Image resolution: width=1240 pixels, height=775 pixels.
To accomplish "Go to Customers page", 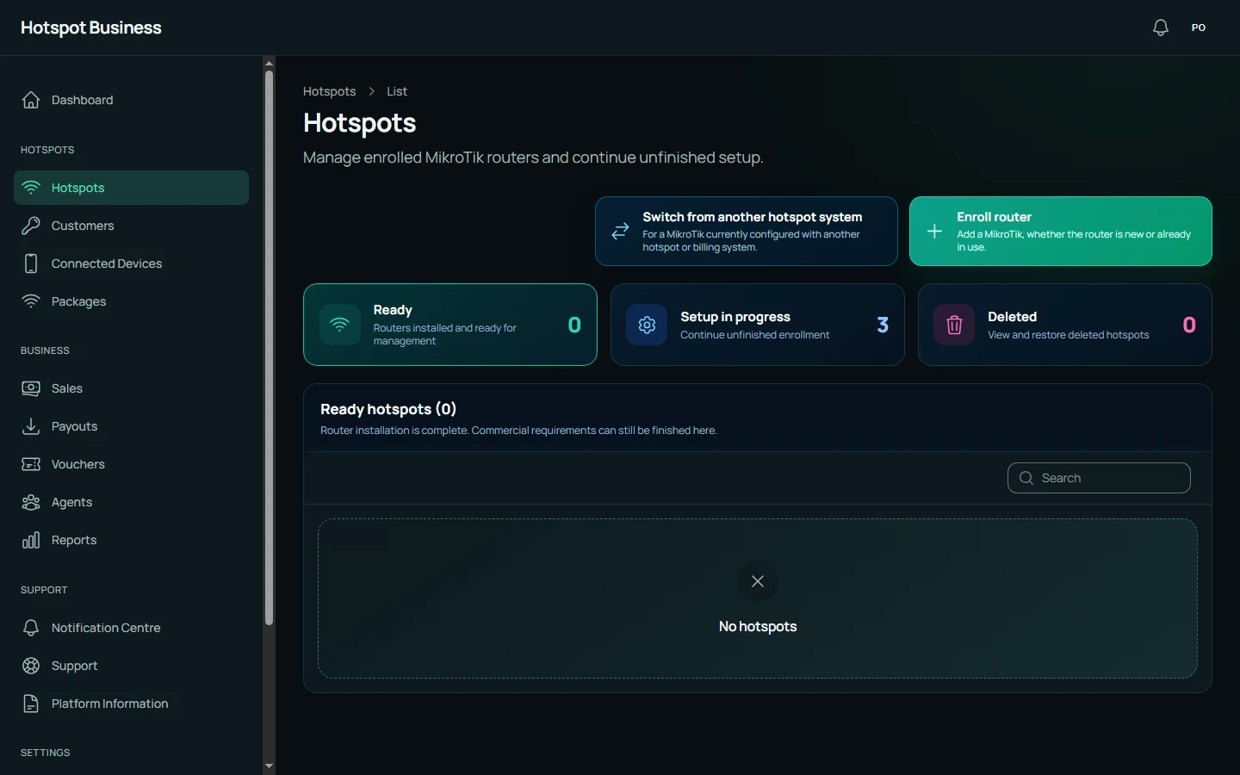I will click(x=131, y=226).
